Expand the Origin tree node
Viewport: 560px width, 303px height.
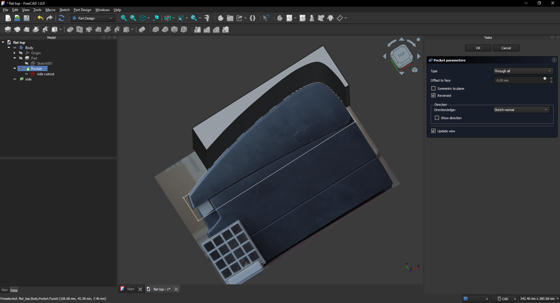[x=15, y=53]
